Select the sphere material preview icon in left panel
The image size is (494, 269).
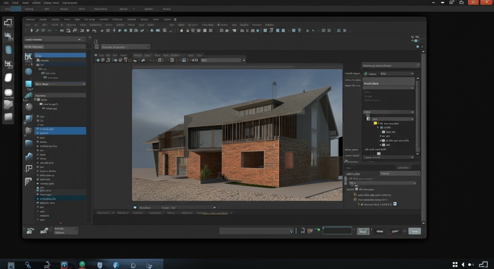point(28,72)
